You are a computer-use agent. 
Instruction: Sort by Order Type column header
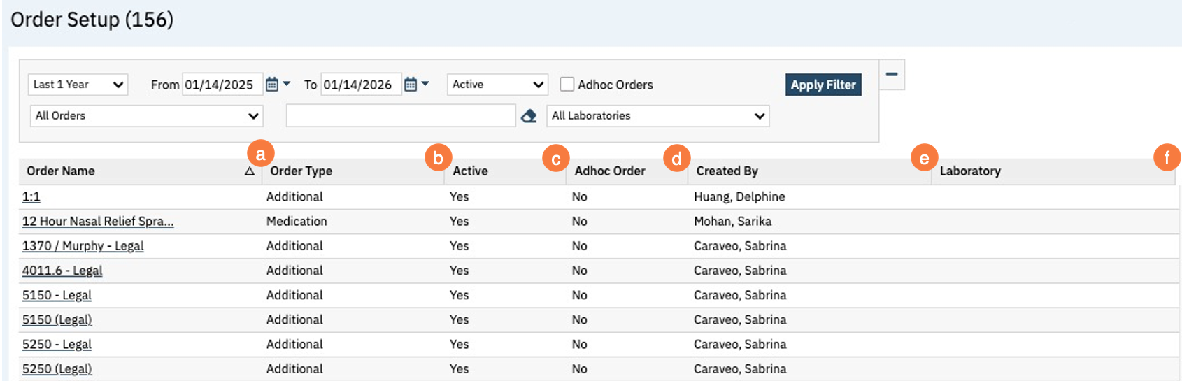(x=301, y=171)
